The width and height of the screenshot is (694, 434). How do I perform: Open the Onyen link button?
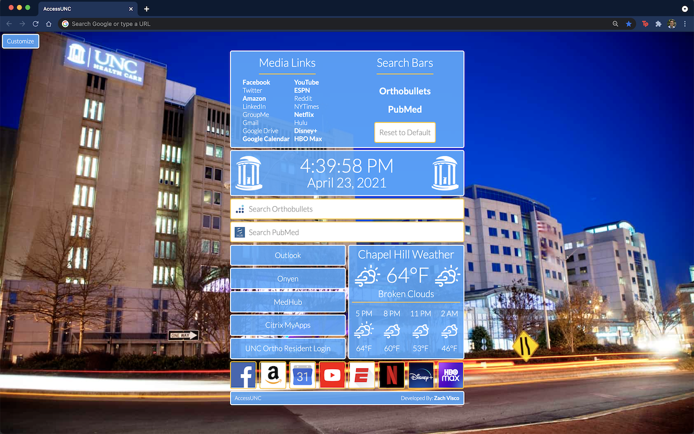click(x=288, y=279)
